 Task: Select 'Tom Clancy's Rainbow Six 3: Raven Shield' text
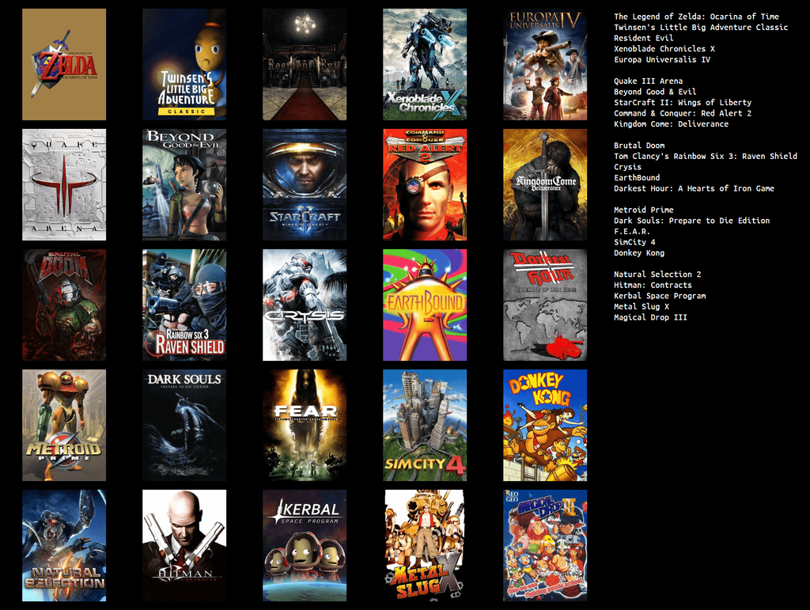[x=706, y=156]
